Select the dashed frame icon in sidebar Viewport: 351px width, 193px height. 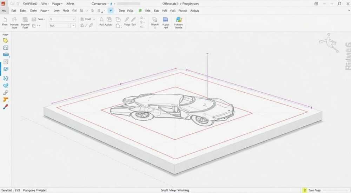click(x=6, y=48)
